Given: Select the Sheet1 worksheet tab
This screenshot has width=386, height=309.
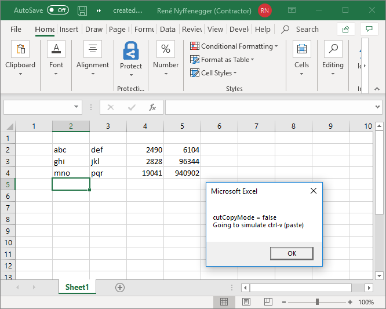Looking at the screenshot, I should tap(77, 288).
